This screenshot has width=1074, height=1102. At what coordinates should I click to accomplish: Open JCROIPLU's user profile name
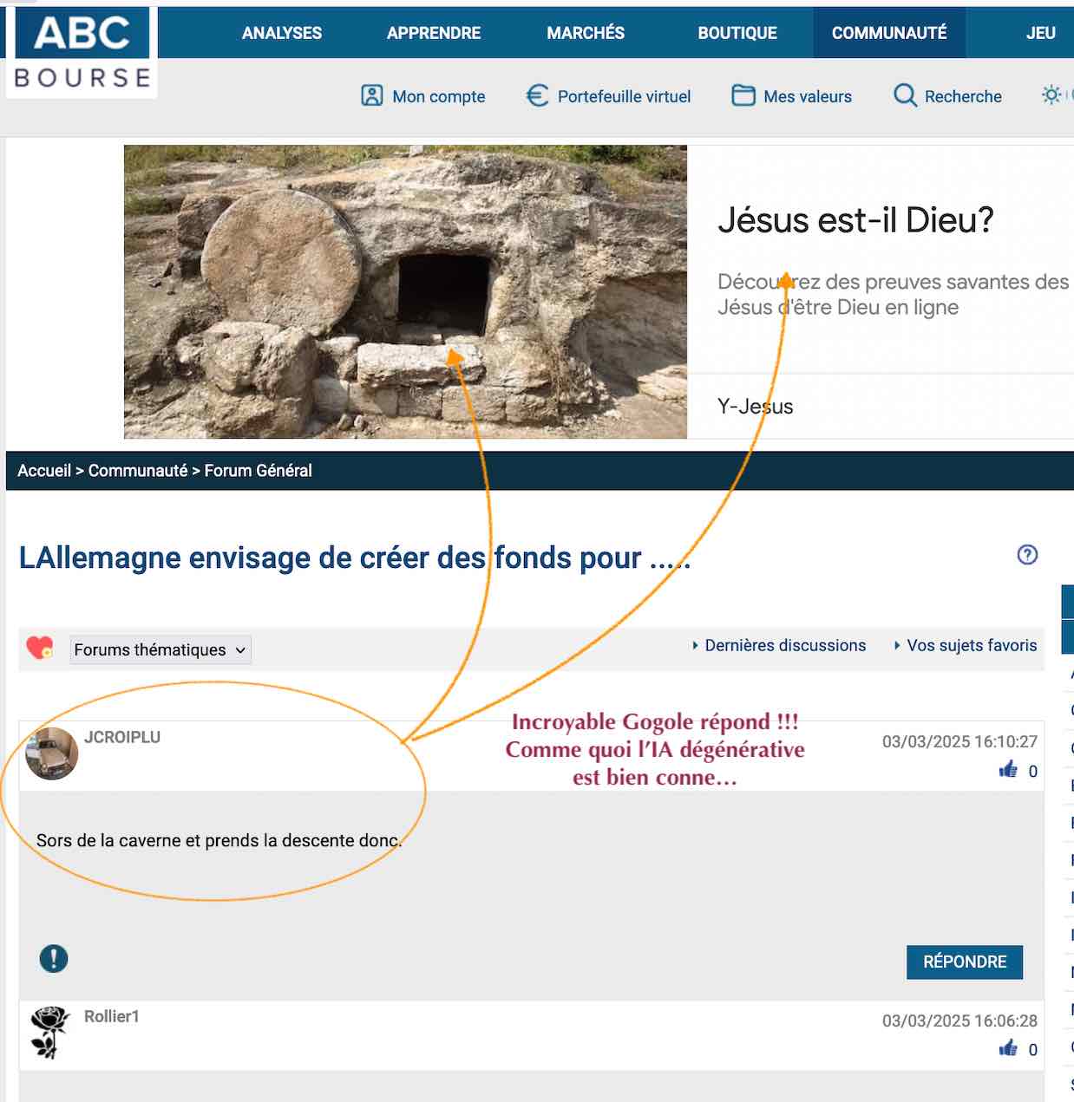pyautogui.click(x=122, y=737)
